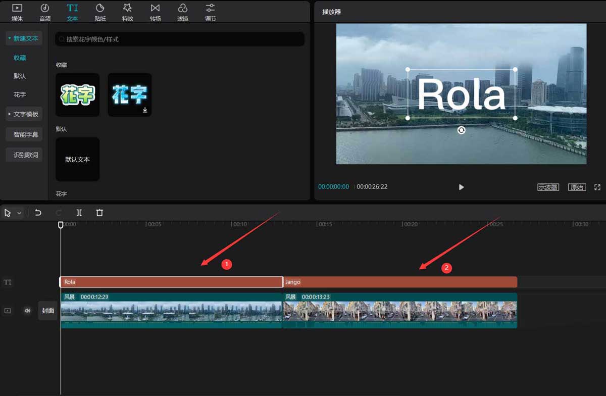
Task: Click the undo arrow above the timeline
Action: pos(38,213)
